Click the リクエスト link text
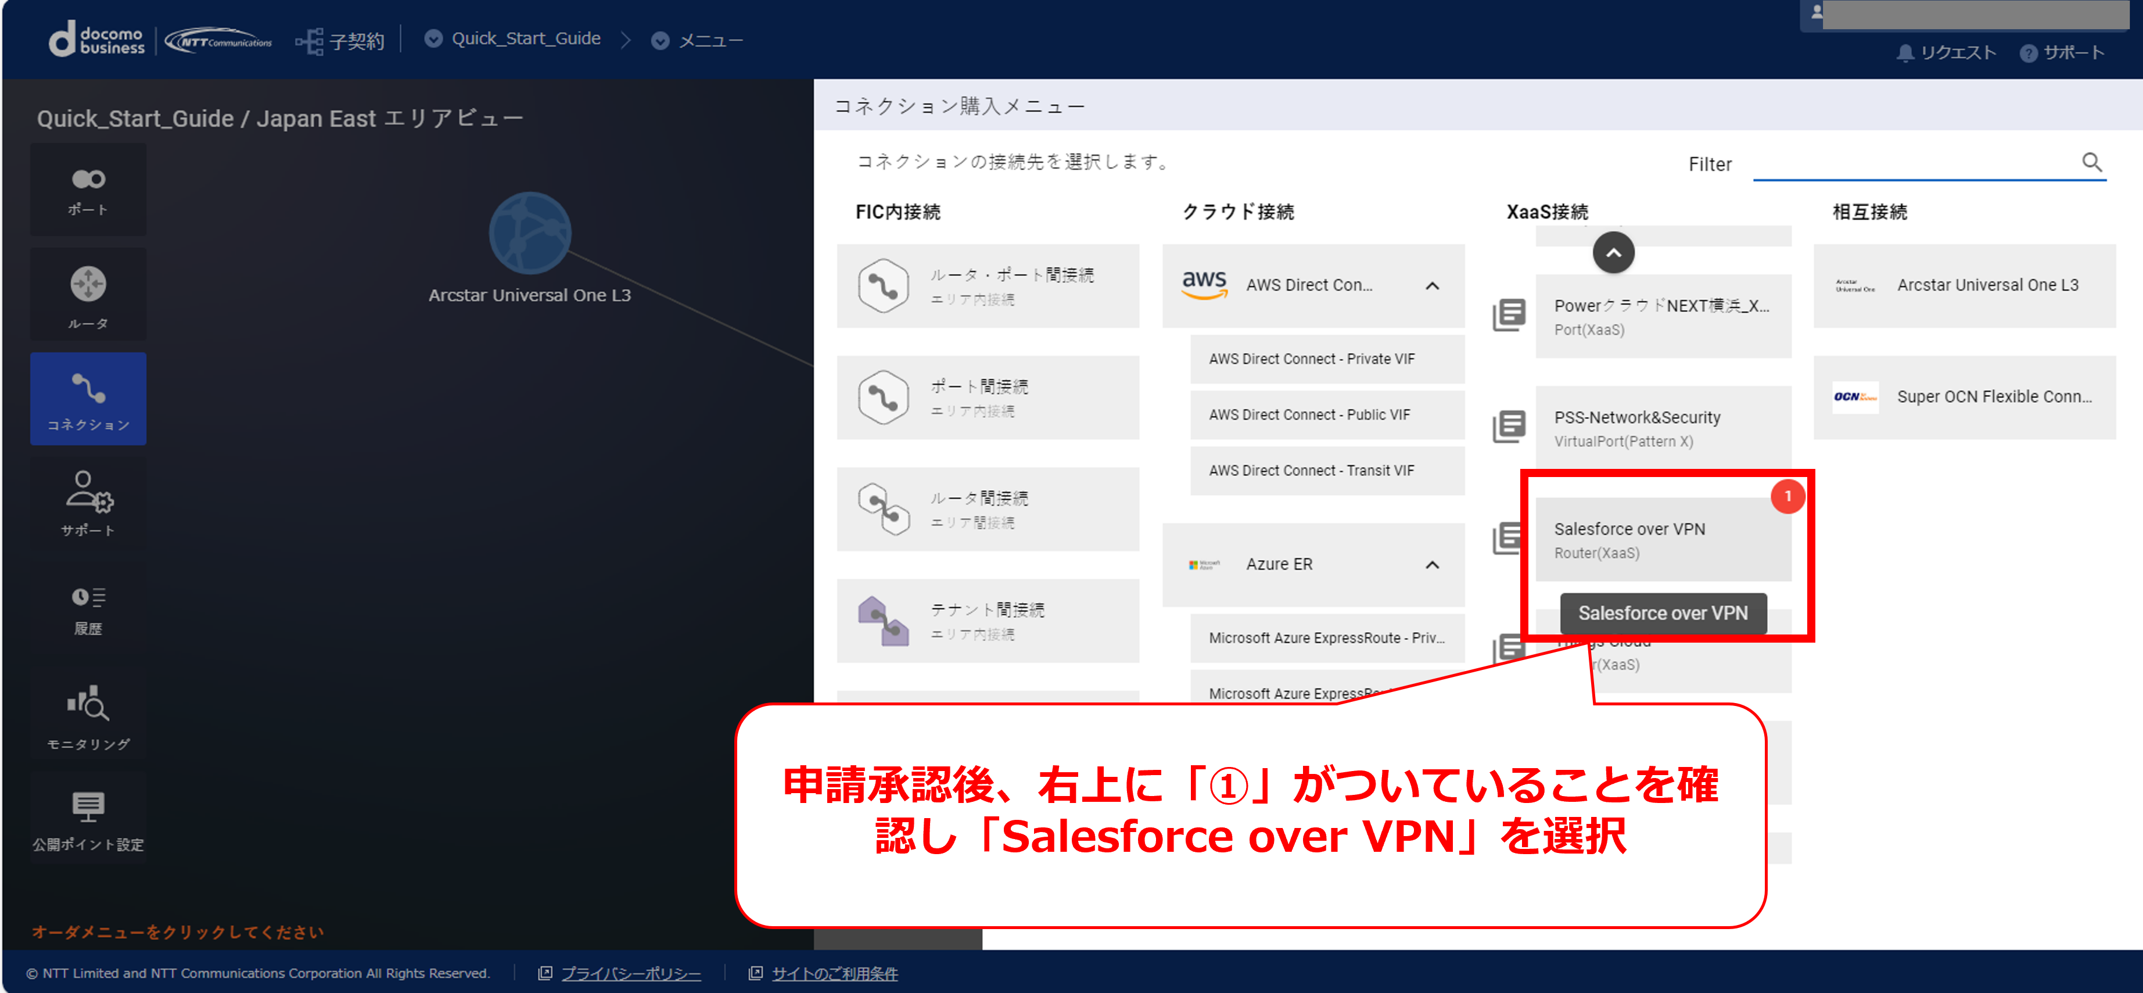2143x993 pixels. tap(1958, 53)
